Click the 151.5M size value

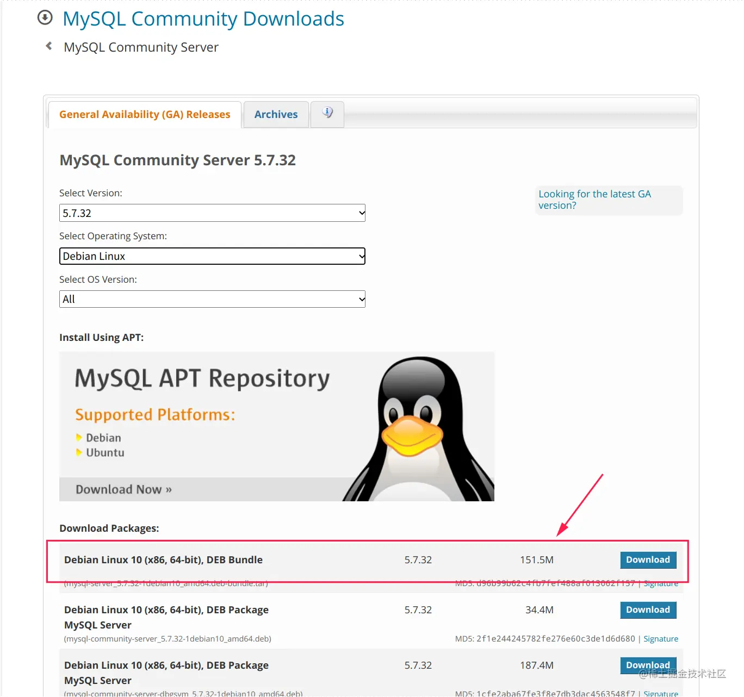click(537, 560)
